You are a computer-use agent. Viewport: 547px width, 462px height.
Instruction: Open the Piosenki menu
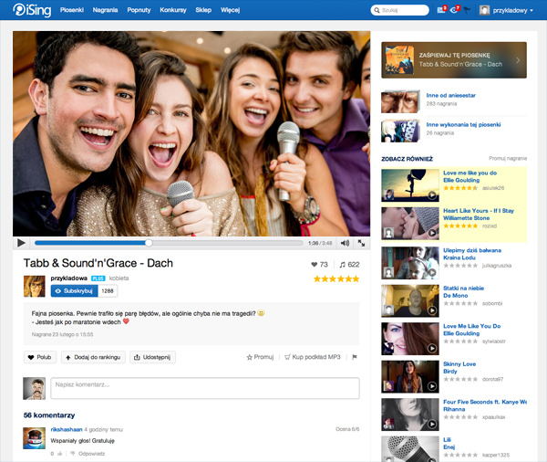(x=72, y=10)
